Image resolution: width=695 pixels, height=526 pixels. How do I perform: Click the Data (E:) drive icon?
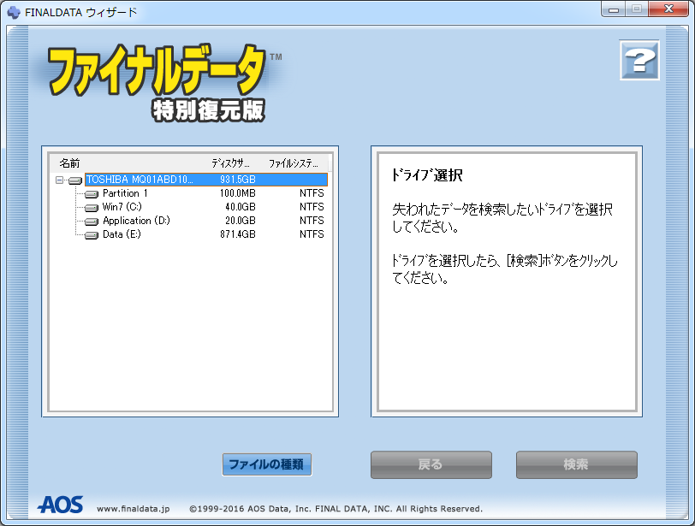pyautogui.click(x=91, y=234)
